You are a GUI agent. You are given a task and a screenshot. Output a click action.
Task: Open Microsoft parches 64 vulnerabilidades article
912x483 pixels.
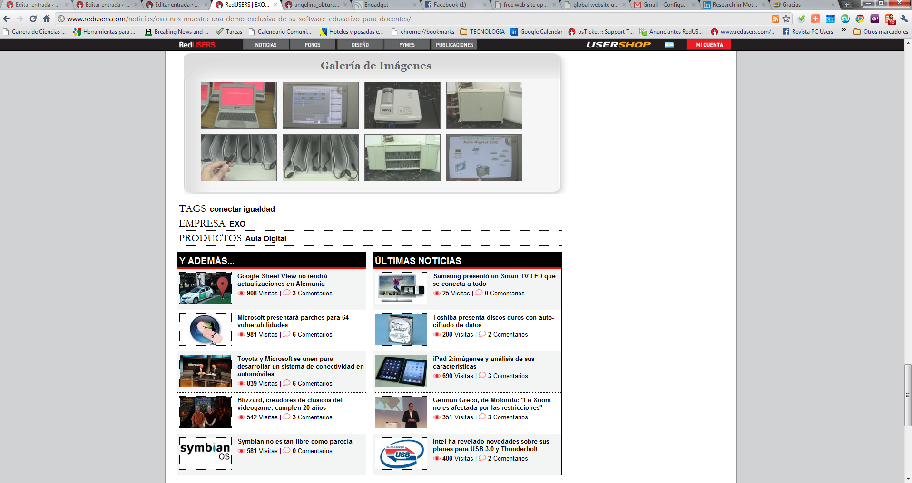pyautogui.click(x=293, y=321)
